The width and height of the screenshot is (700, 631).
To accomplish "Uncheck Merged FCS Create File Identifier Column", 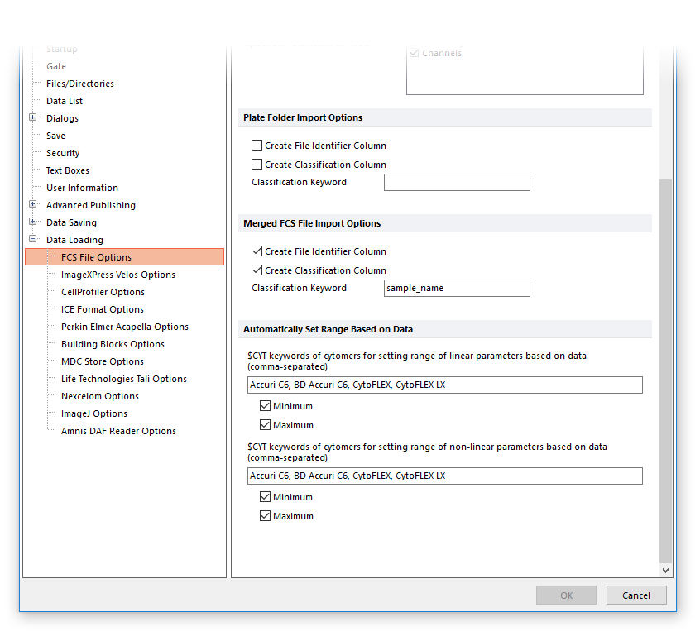I will 257,251.
